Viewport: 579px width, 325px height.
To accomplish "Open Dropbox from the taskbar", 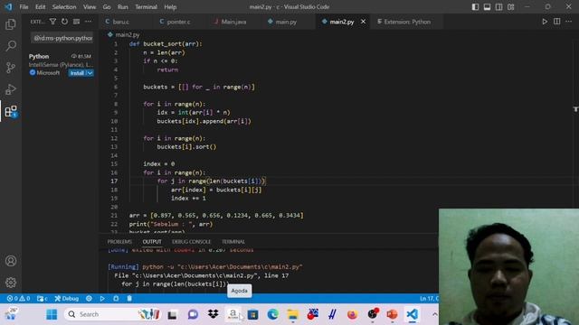I will click(x=214, y=314).
